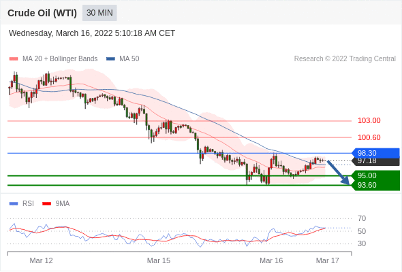Click the red 100.60 resistance label
Image resolution: width=402 pixels, height=272 pixels.
[x=369, y=137]
